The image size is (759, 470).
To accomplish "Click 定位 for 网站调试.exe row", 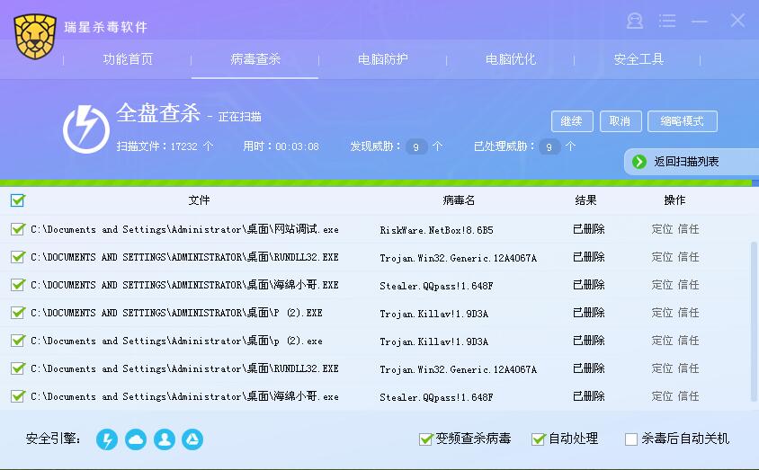I will 662,229.
